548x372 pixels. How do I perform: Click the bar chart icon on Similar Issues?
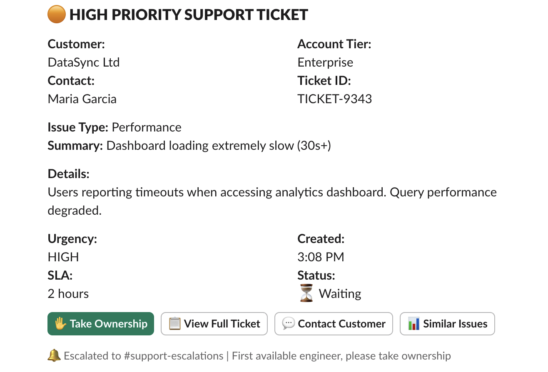coord(413,323)
